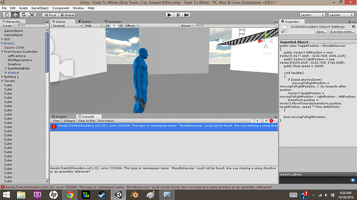The width and height of the screenshot is (357, 200).
Task: Toggle Error Pause option
Action: pyautogui.click(x=106, y=121)
